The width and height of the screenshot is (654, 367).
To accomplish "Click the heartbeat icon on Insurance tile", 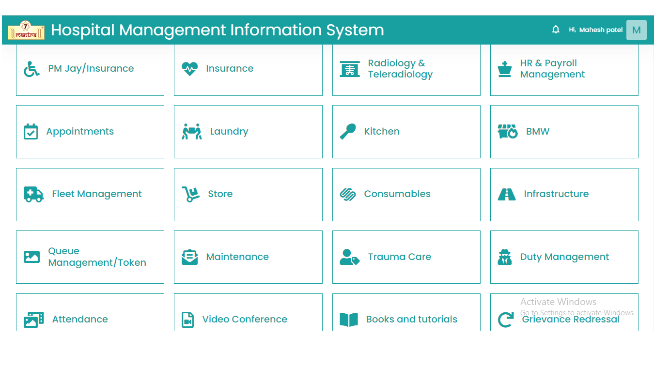I will click(x=189, y=69).
